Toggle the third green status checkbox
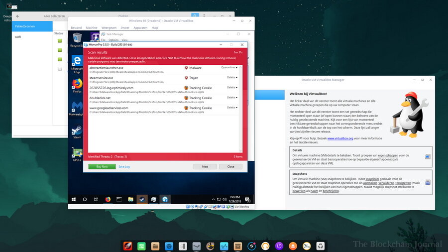This screenshot has height=252, width=448. coord(60,59)
